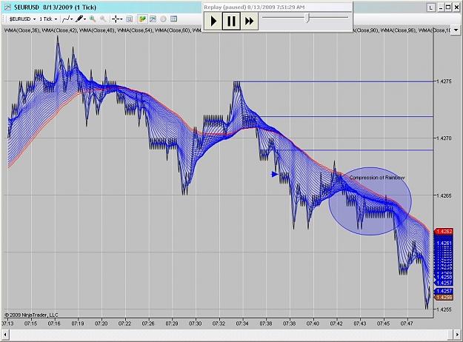The image size is (463, 342).
Task: Click the 07:47 time axis label
Action: click(407, 323)
